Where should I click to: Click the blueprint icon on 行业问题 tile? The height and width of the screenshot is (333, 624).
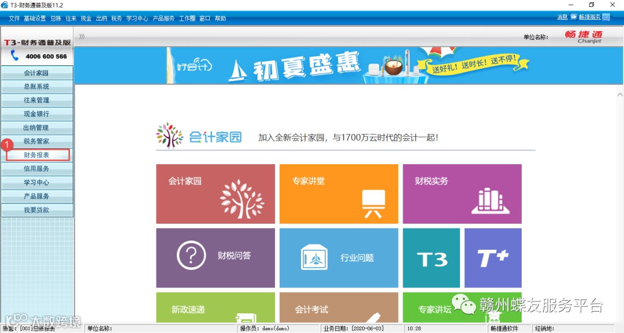coord(314,258)
